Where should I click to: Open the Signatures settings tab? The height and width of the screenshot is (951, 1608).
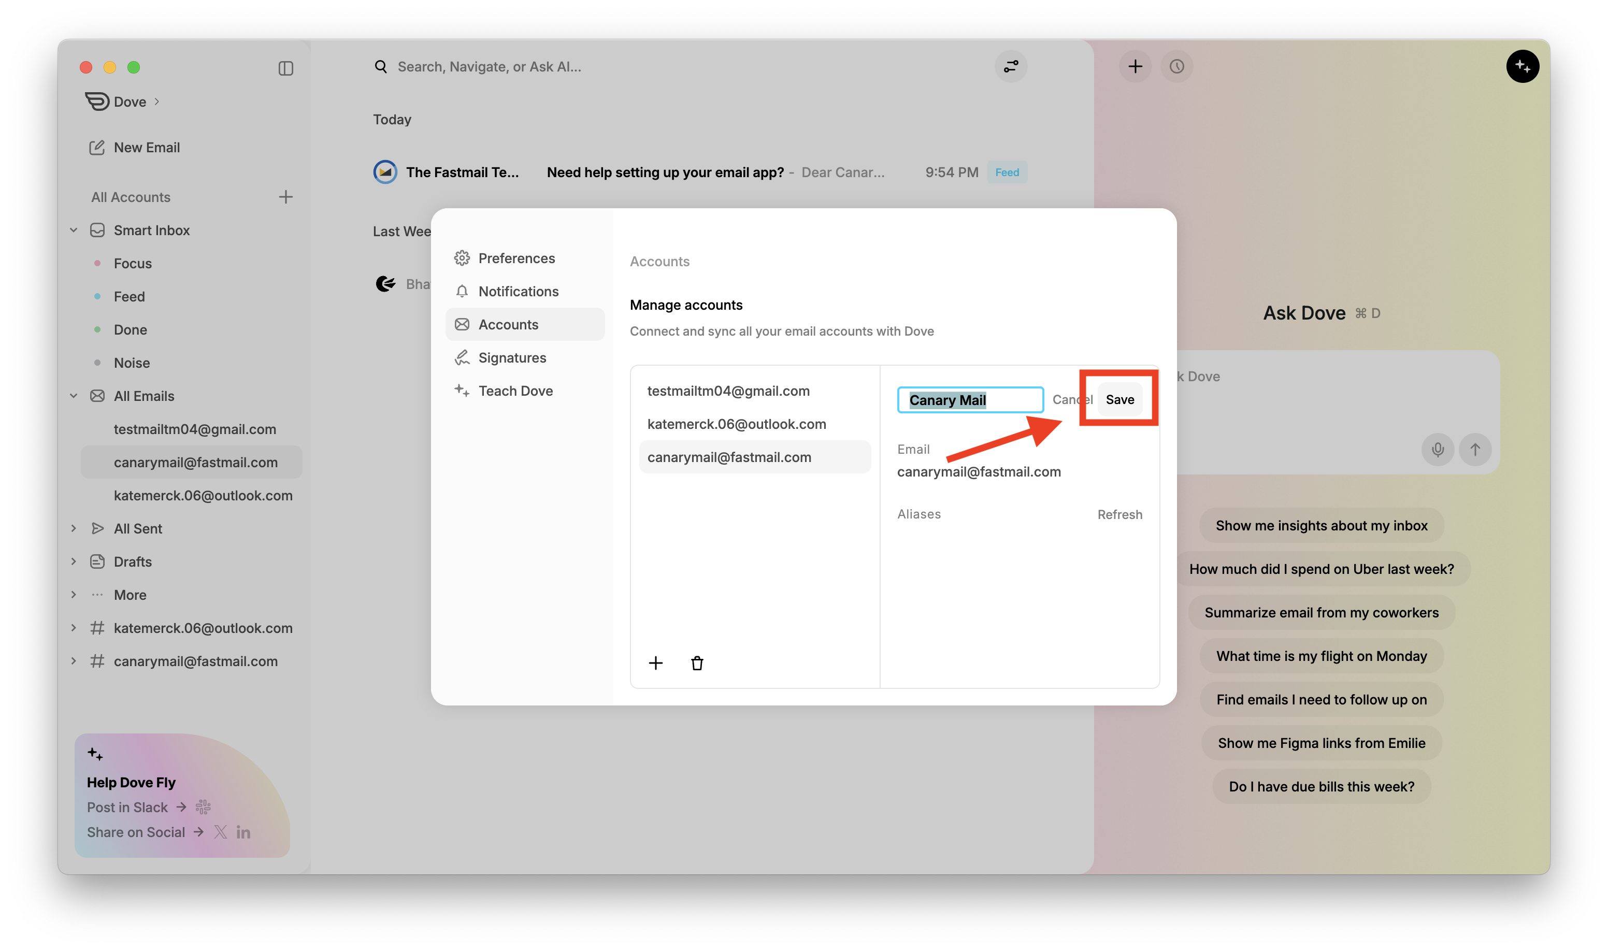511,357
